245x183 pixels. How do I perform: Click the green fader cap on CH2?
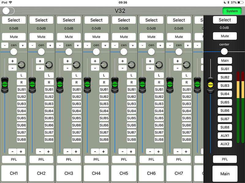(x=32, y=83)
